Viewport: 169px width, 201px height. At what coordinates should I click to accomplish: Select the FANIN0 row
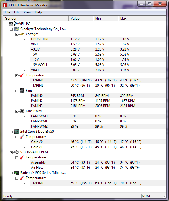[98, 96]
